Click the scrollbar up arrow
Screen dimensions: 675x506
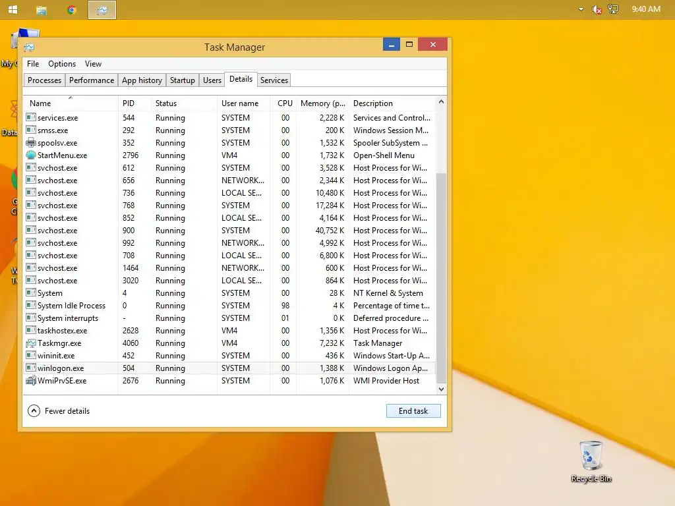[441, 102]
